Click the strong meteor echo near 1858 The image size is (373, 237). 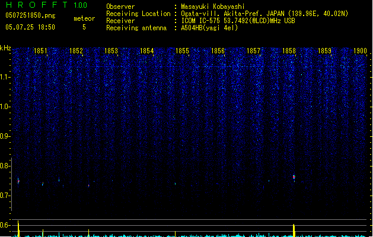[x=294, y=178]
